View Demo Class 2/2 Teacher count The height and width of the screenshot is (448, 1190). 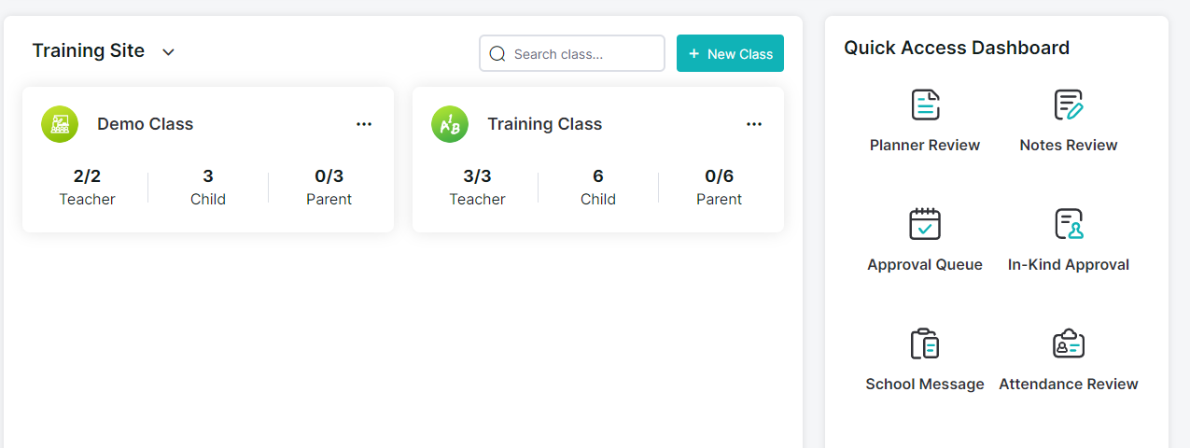87,187
